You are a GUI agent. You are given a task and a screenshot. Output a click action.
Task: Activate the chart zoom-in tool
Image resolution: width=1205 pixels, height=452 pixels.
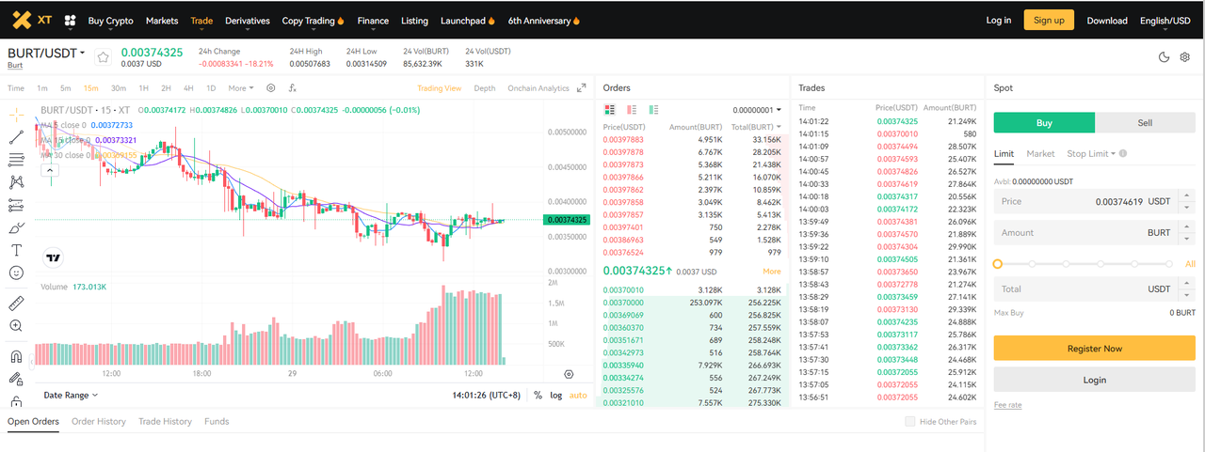click(16, 326)
